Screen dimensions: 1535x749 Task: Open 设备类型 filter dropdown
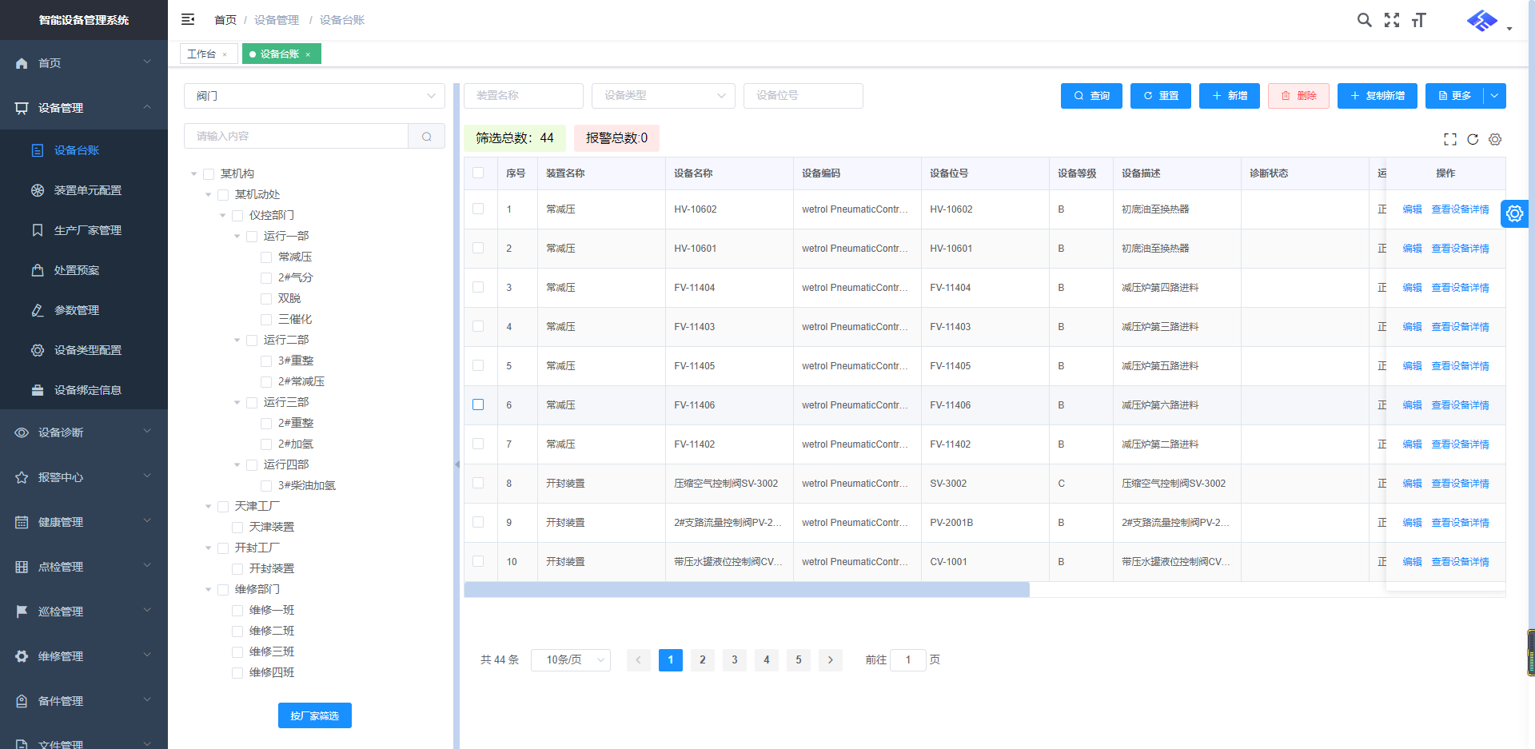coord(664,95)
